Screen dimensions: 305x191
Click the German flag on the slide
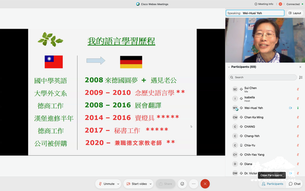pos(131,62)
